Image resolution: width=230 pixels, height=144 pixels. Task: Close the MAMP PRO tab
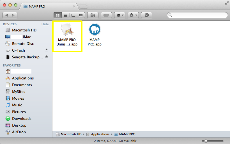click(x=74, y=6)
